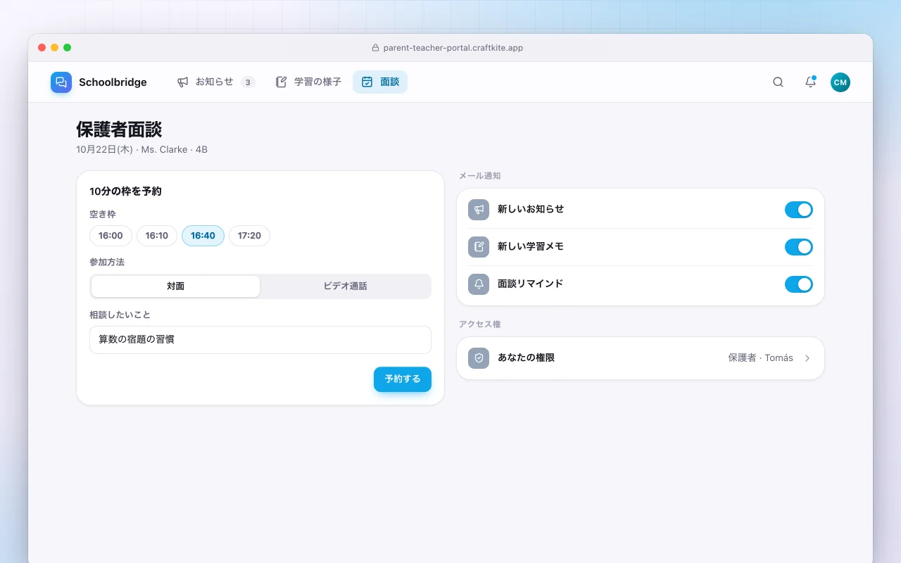Click the 予約する button

(x=403, y=379)
